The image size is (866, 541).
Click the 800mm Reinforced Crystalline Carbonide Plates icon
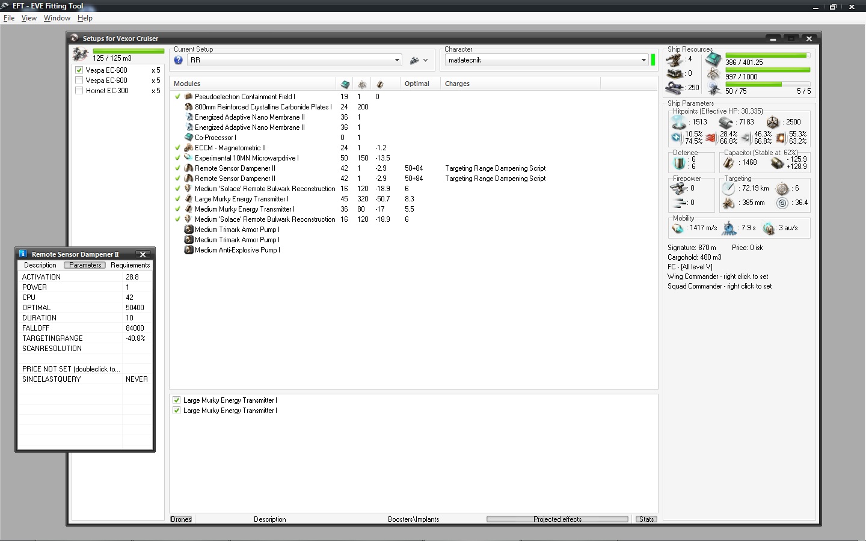pyautogui.click(x=188, y=107)
